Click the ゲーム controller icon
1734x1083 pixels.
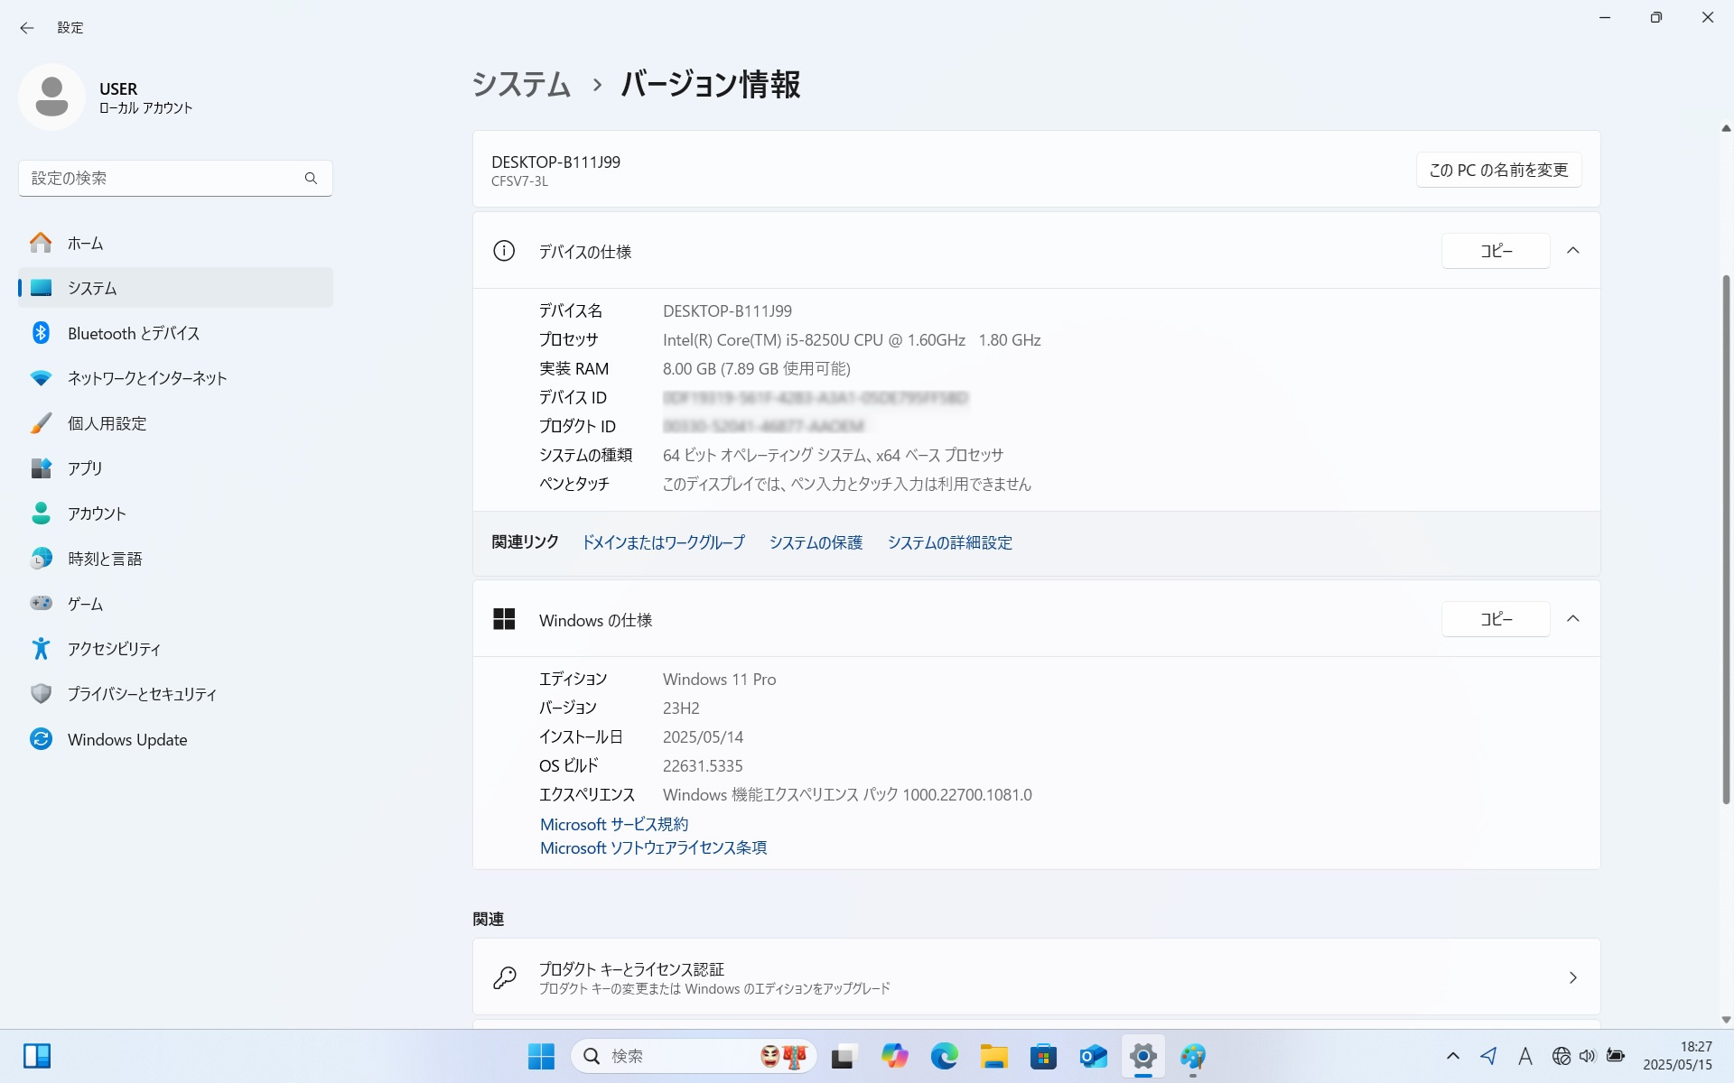coord(41,603)
